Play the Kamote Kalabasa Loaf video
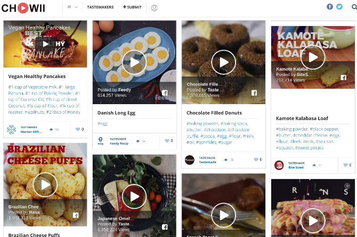Viewport: 357px width, 237px height. [x=313, y=57]
